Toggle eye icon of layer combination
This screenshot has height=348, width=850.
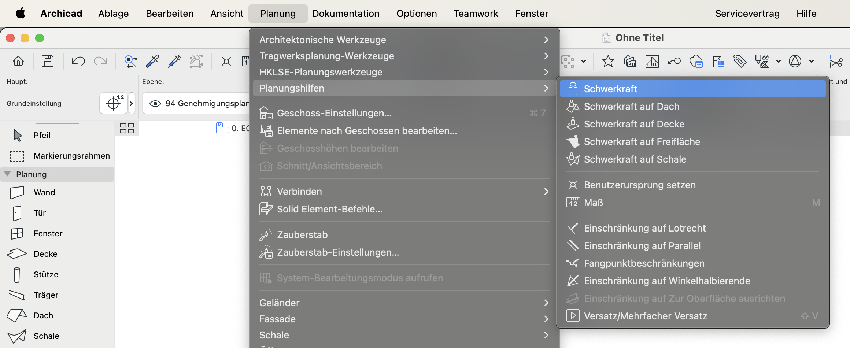pyautogui.click(x=155, y=104)
